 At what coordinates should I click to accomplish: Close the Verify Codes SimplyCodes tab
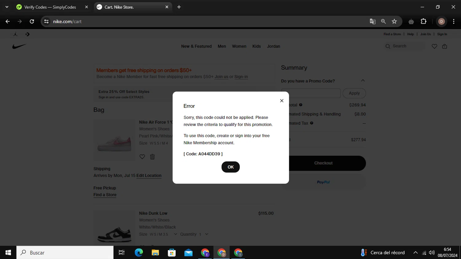click(x=86, y=7)
